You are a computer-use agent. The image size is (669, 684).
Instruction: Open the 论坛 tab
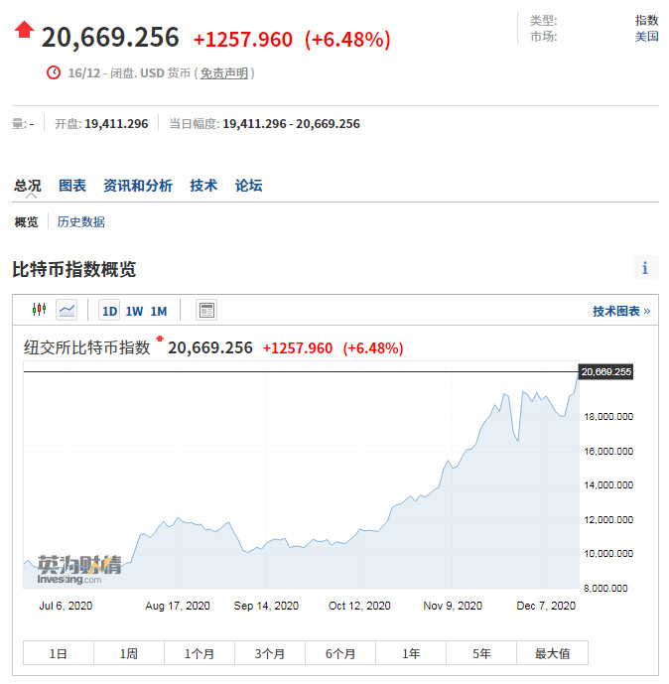[248, 186]
